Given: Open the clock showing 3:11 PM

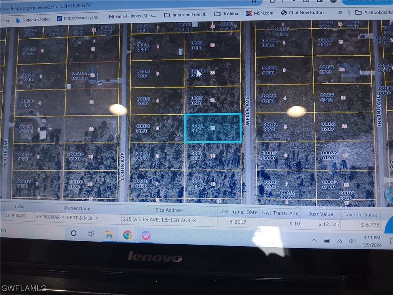Looking at the screenshot, I should (x=372, y=241).
